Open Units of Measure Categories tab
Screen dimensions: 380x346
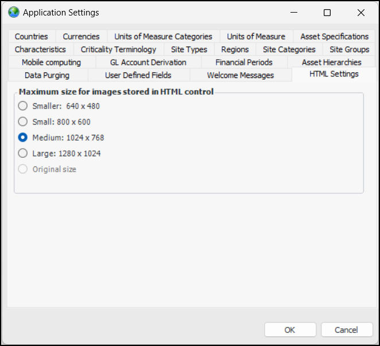pyautogui.click(x=163, y=36)
